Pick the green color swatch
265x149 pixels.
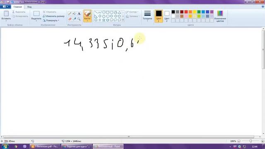click(x=199, y=12)
